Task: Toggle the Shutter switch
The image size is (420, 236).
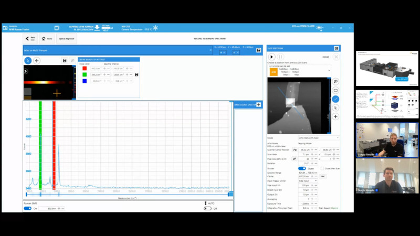Action: 302,168
